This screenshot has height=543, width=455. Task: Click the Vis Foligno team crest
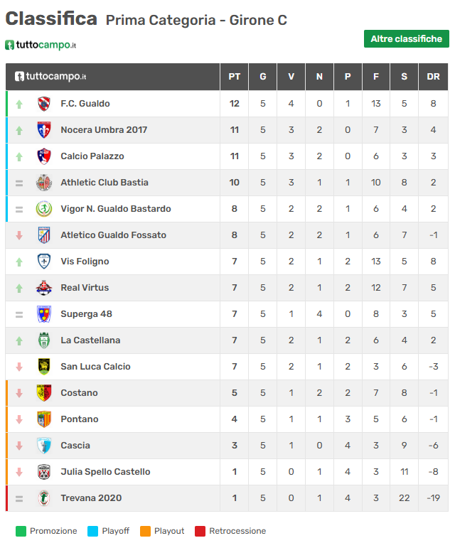(x=44, y=262)
